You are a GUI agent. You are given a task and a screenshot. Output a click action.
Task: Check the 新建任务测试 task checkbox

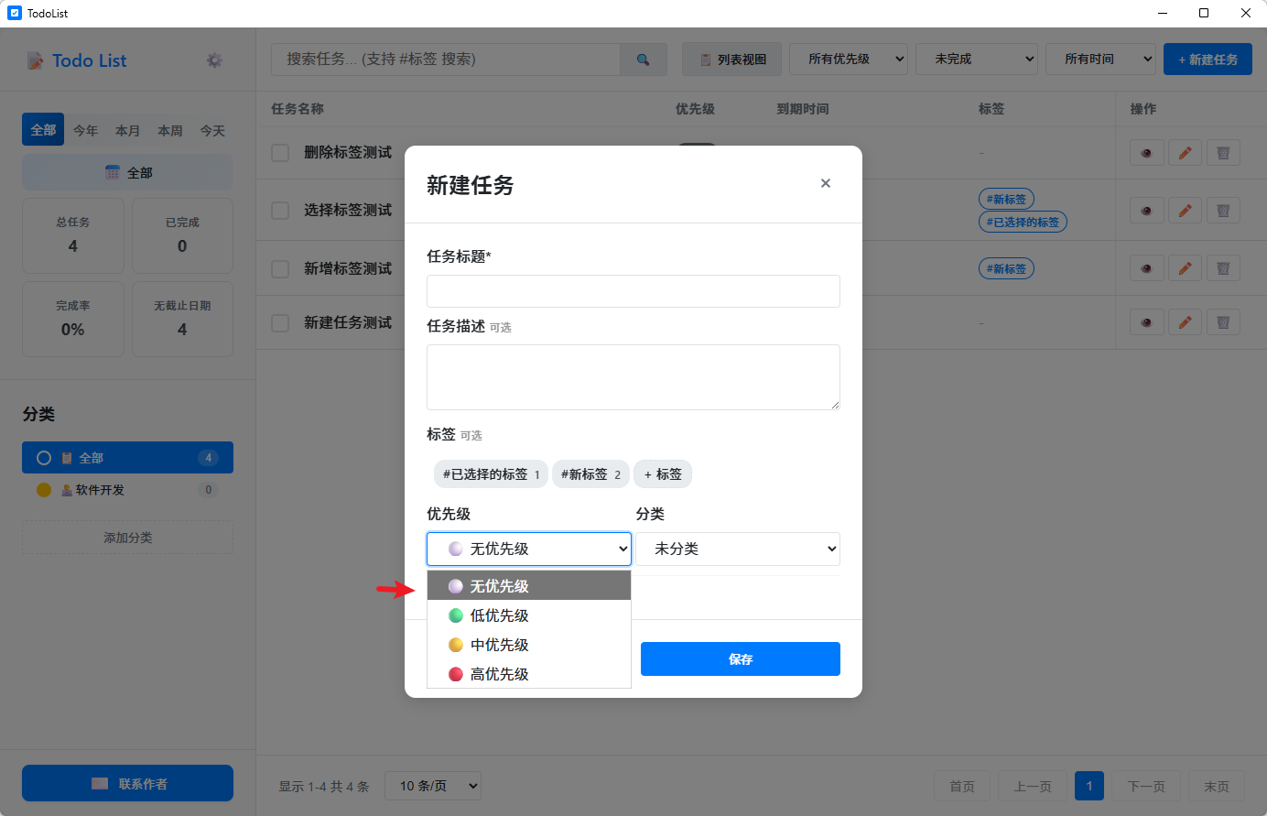click(x=280, y=323)
